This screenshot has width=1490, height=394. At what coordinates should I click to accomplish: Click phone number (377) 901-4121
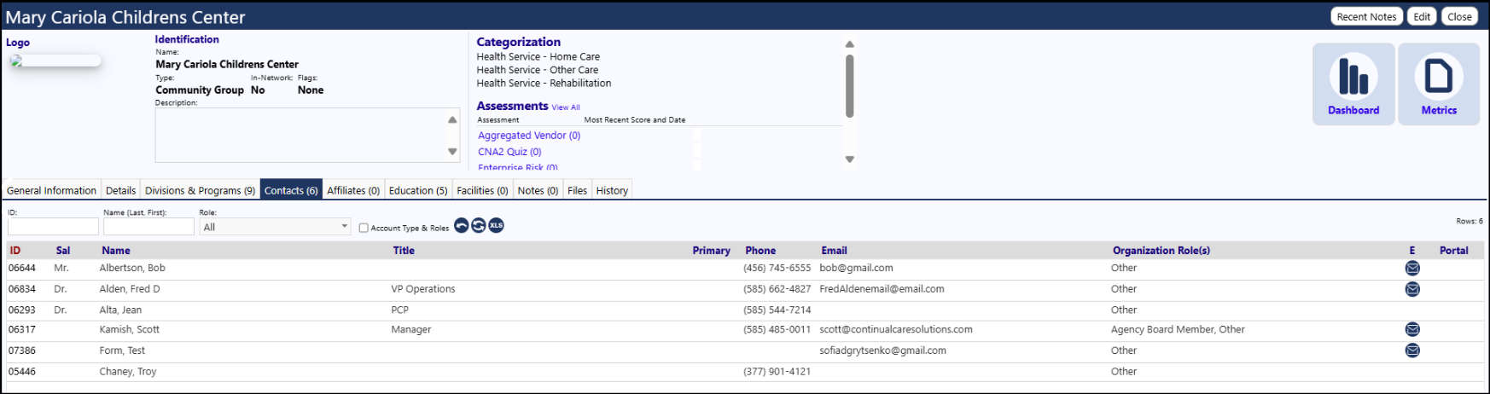point(777,372)
